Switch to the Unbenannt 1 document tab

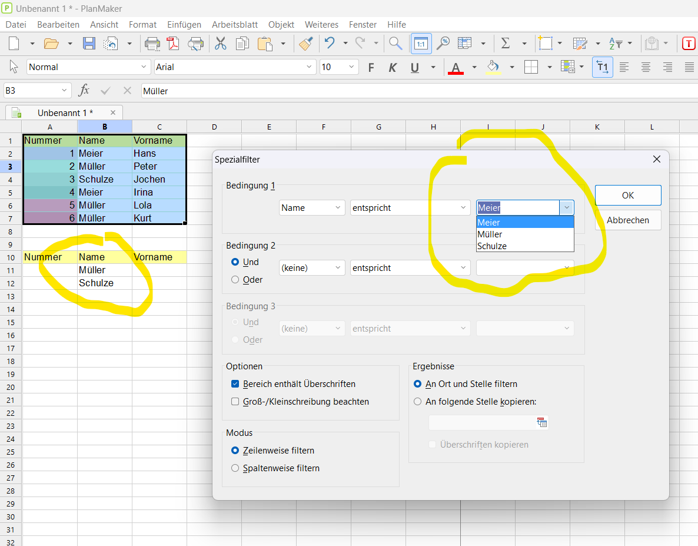click(x=65, y=112)
